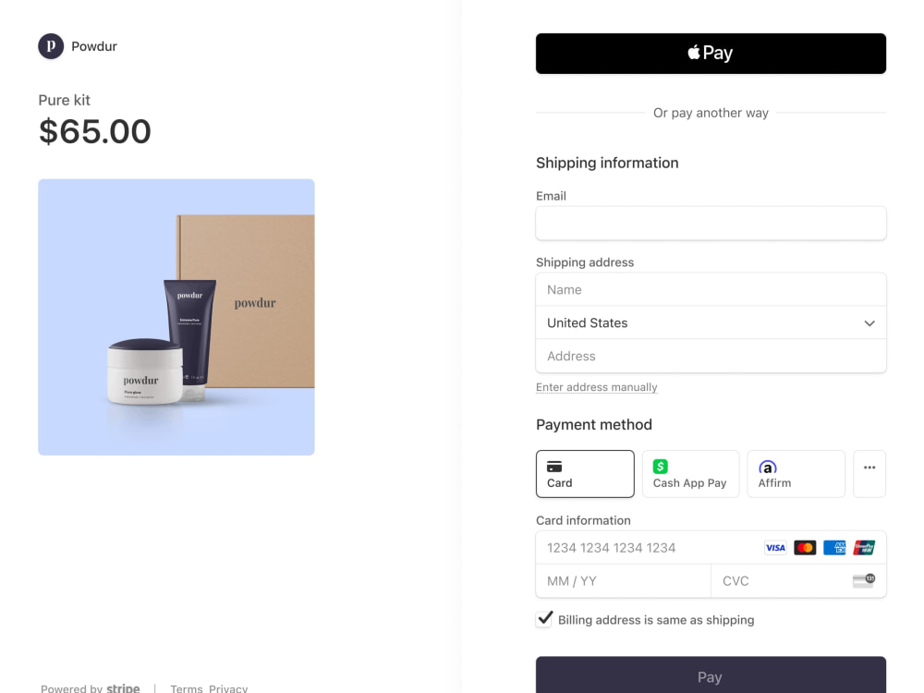Choose the Affirm payment tab
Screen dimensions: 924x693
(796, 474)
